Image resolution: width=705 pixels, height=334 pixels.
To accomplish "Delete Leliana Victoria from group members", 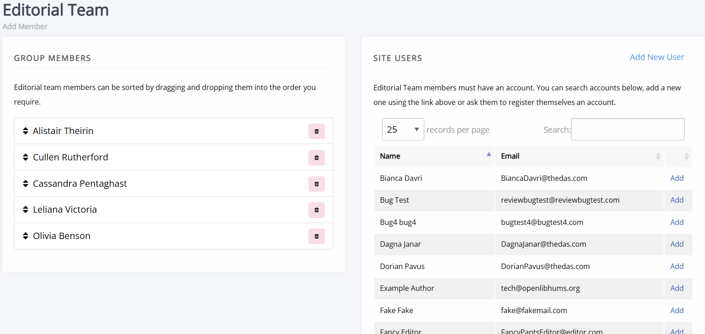I will point(317,209).
